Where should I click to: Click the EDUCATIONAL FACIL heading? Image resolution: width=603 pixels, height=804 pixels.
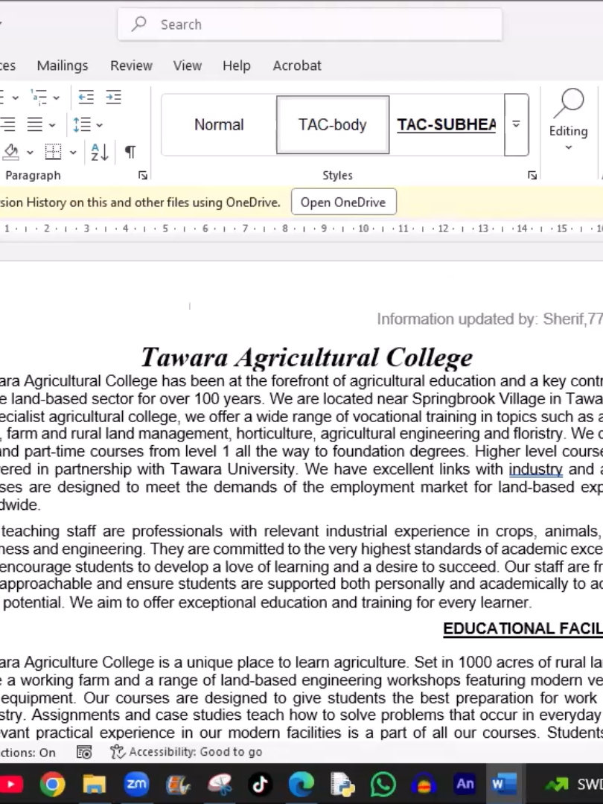pos(523,628)
